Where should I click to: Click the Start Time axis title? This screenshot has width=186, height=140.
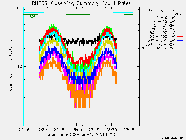(x=81, y=135)
